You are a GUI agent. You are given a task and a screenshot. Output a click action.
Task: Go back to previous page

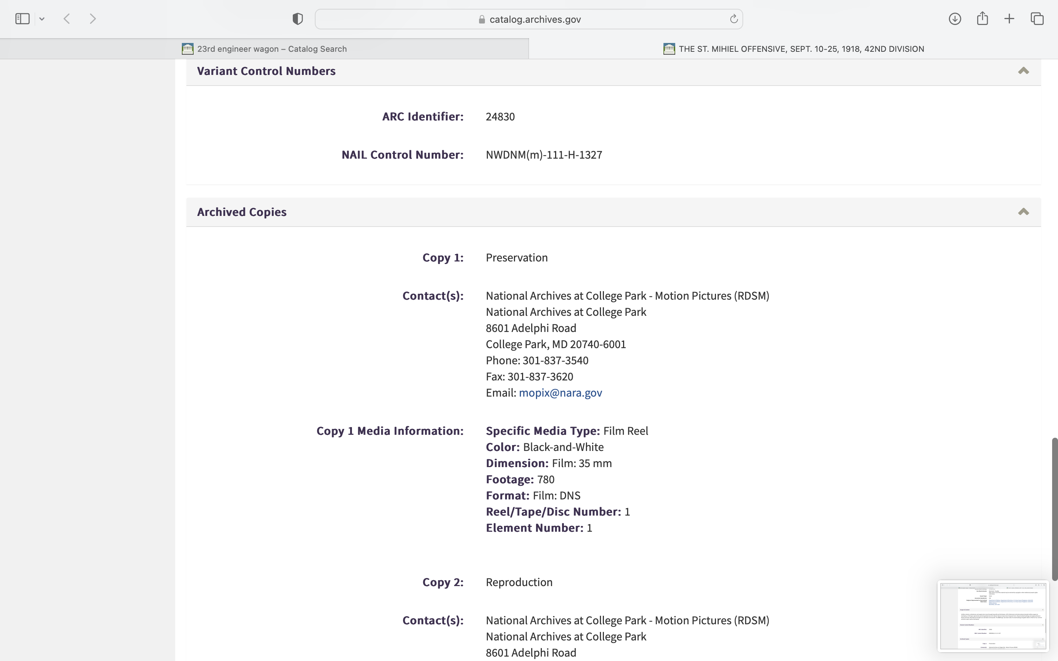67,19
